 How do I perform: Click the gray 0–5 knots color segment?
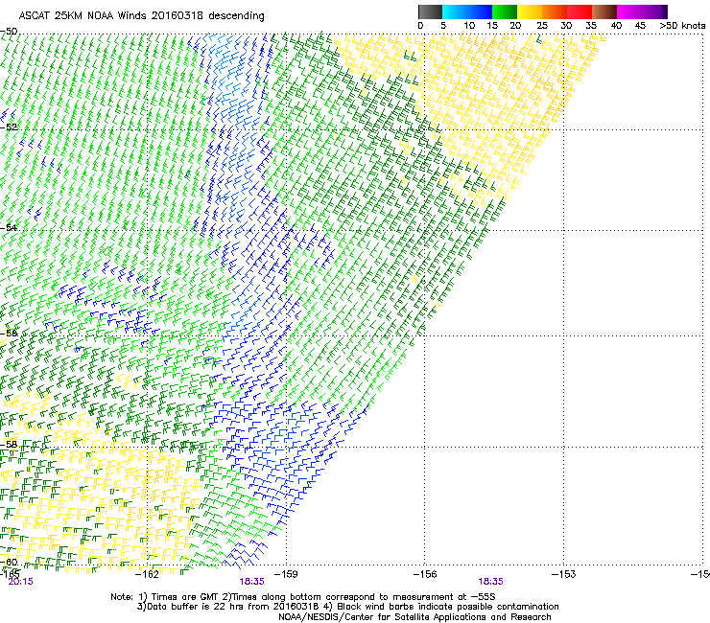tap(430, 12)
